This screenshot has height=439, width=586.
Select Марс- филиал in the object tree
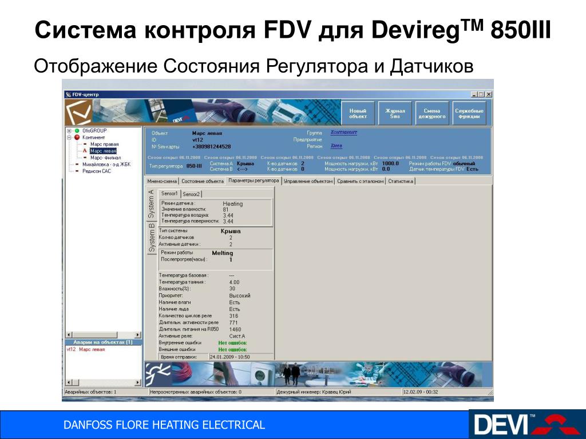[x=105, y=158]
